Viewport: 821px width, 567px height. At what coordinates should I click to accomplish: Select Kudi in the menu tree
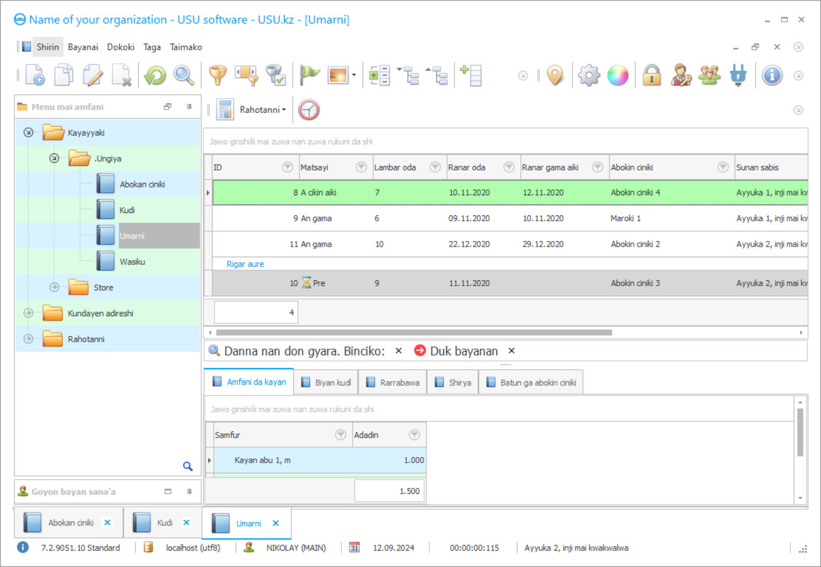click(x=127, y=210)
